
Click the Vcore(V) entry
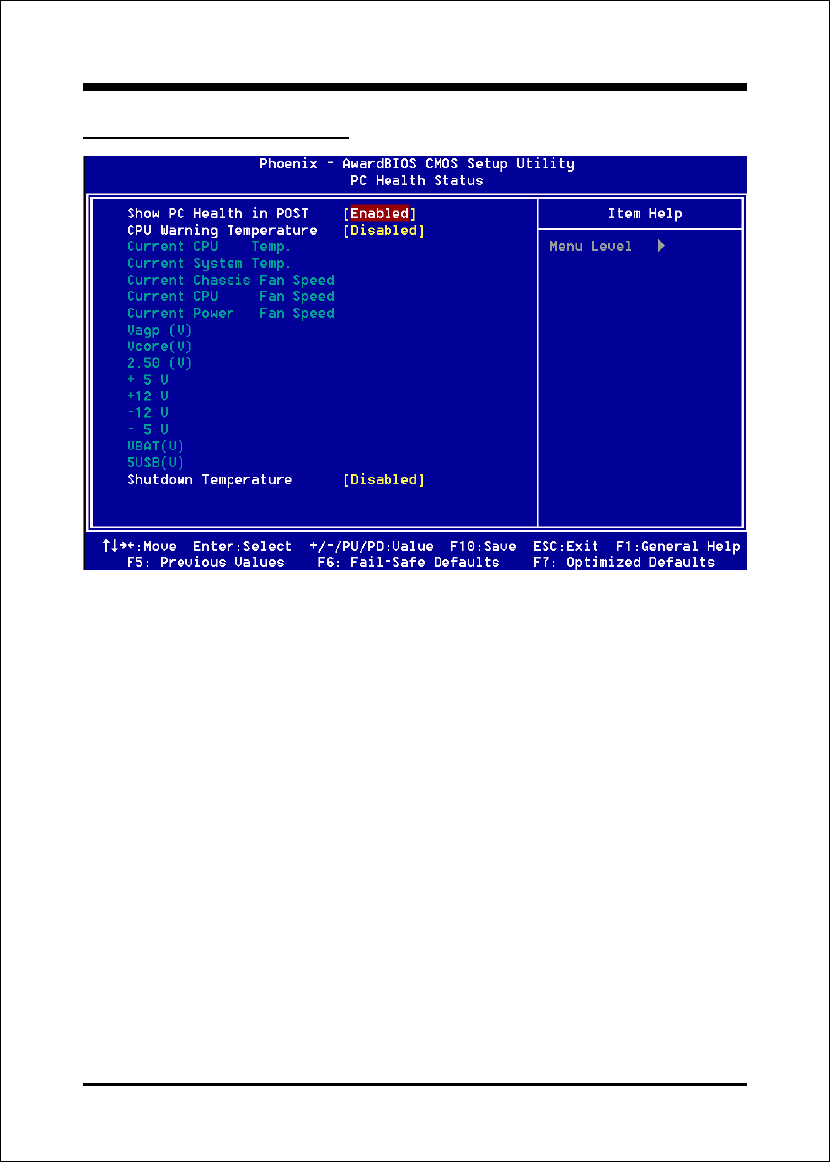click(x=160, y=346)
